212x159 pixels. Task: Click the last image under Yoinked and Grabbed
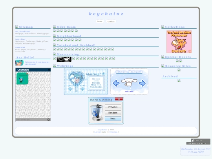point(113,49)
